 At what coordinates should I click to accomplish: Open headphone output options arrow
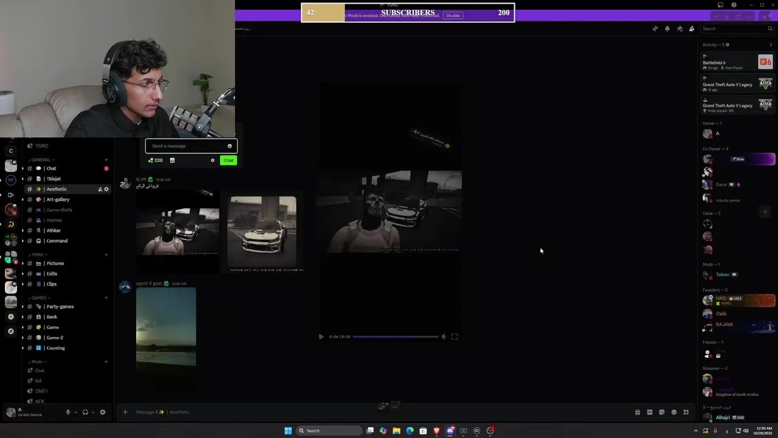[x=92, y=412]
